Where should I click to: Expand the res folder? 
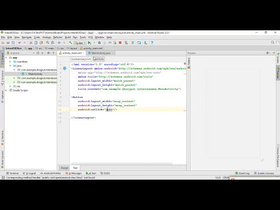pos(10,86)
